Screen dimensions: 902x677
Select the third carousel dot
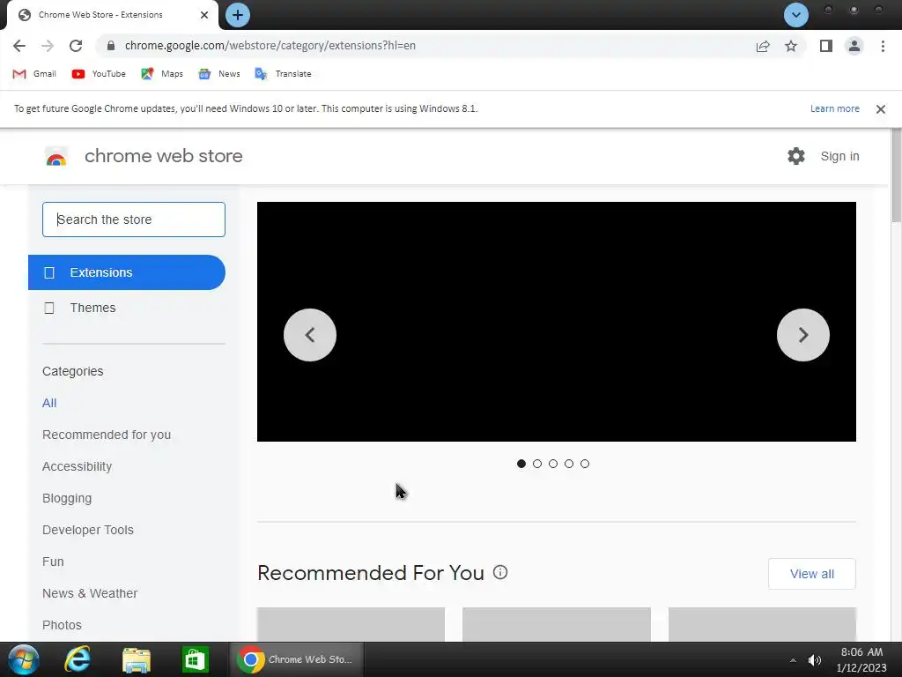553,464
